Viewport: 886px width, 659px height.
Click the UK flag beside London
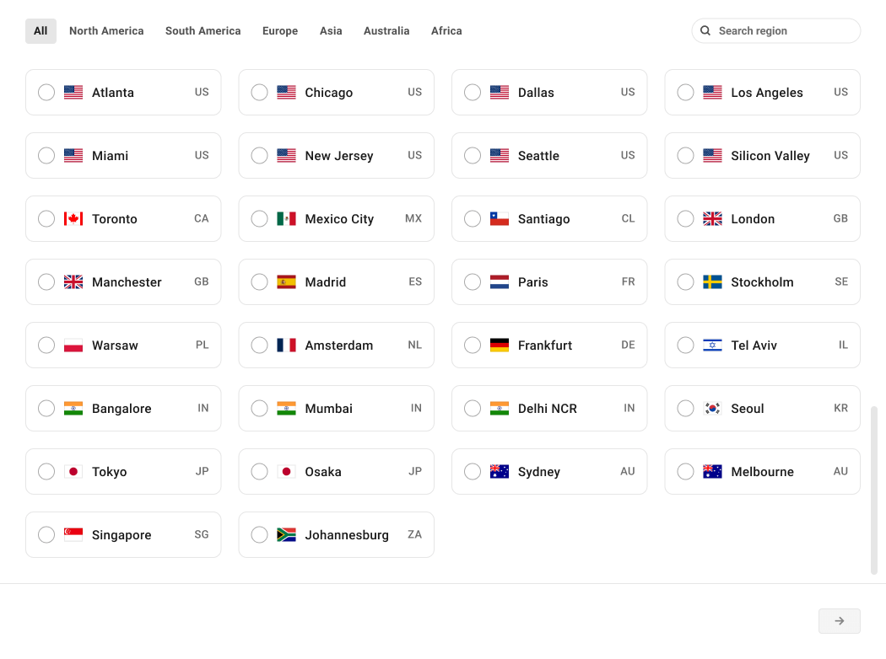pos(711,218)
